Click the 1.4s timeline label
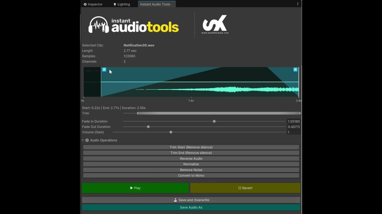382x214 pixels. point(191,101)
